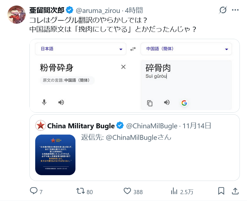Clear the source text with X
Screen dimensions: 247x201
pyautogui.click(x=123, y=67)
